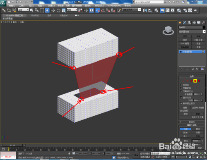The height and width of the screenshot is (160, 207).
Task: Toggle the 3D Snaps button
Action: point(98,10)
